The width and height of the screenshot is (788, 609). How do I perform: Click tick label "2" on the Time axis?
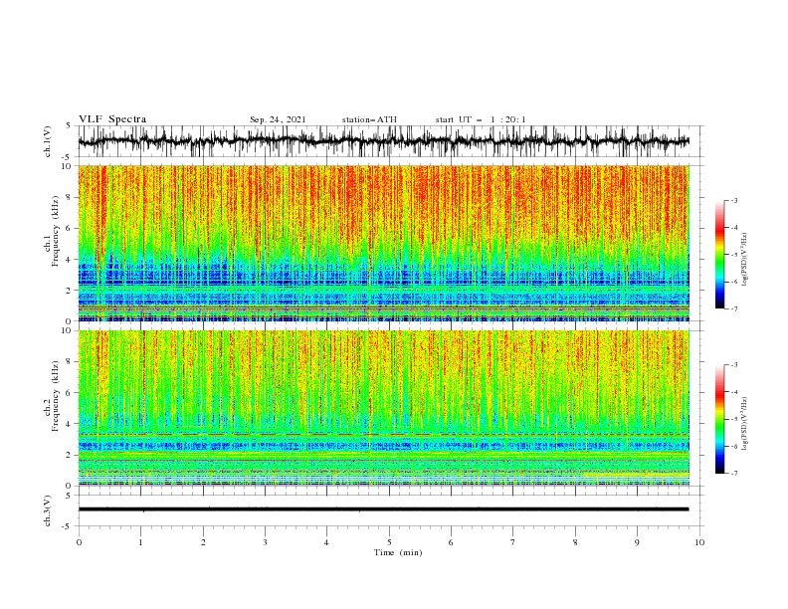point(203,542)
